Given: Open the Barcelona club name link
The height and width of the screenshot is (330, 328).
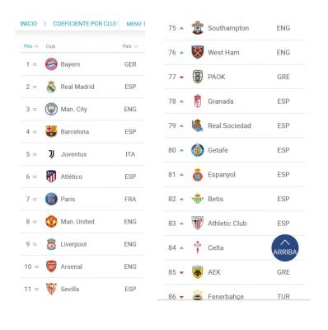Looking at the screenshot, I should pos(75,132).
